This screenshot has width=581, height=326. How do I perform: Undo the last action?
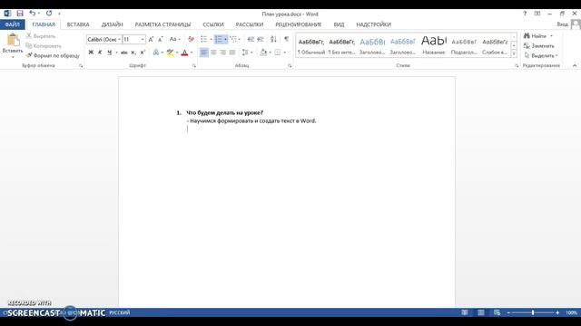[x=33, y=14]
